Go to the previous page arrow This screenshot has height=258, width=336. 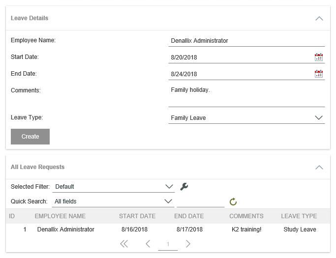148,244
